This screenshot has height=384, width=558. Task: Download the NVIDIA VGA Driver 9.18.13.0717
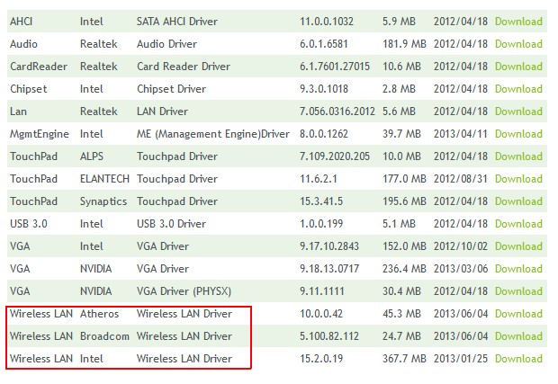(518, 269)
